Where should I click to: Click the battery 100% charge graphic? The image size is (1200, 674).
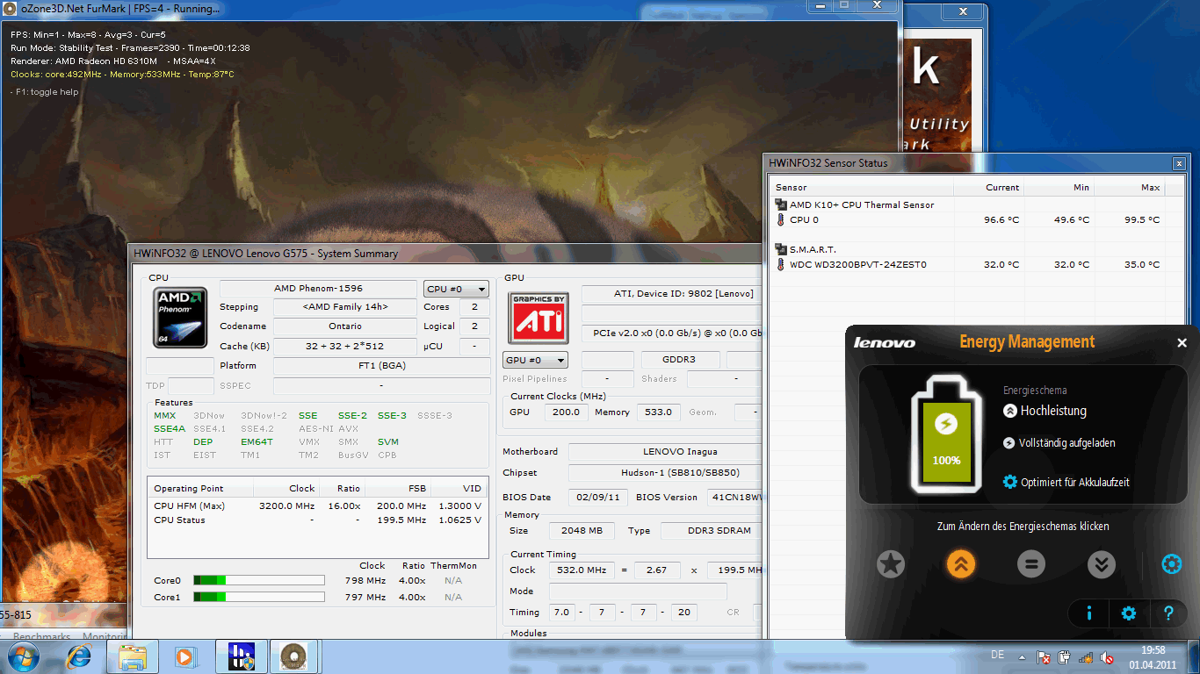(x=946, y=434)
